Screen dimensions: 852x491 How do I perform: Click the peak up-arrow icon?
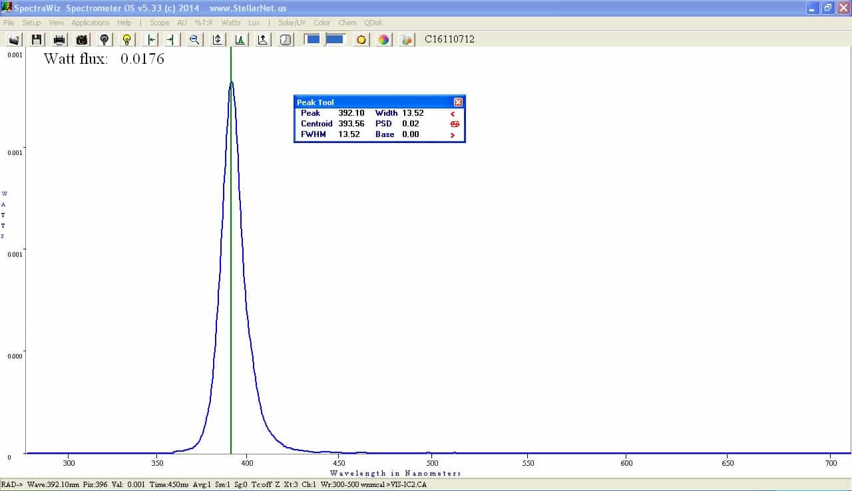(263, 40)
